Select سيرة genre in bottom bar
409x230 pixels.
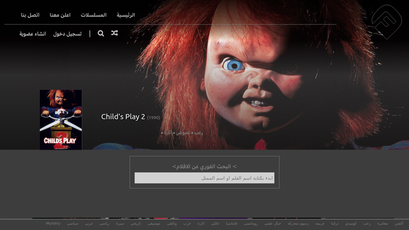point(120,223)
